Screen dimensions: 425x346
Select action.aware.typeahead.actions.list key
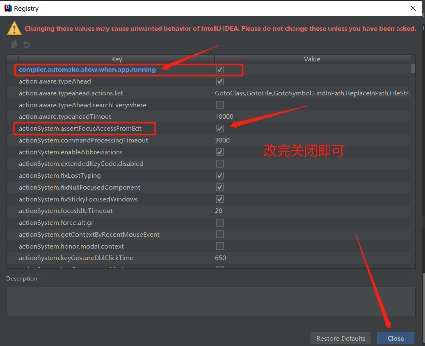(71, 93)
